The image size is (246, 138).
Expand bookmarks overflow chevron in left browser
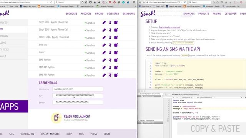pyautogui.click(x=135, y=6)
